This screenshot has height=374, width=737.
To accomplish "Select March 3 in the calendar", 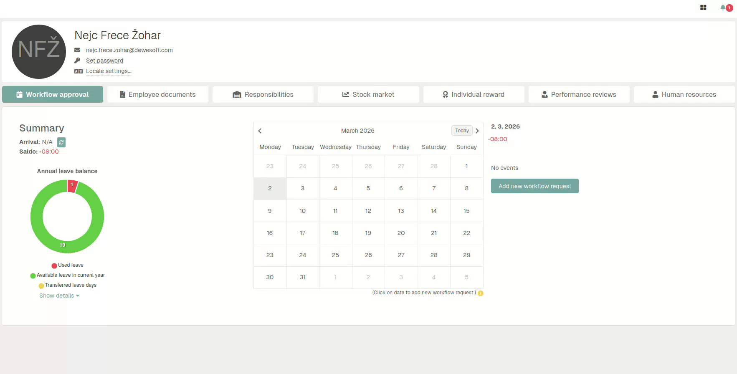I will [303, 188].
